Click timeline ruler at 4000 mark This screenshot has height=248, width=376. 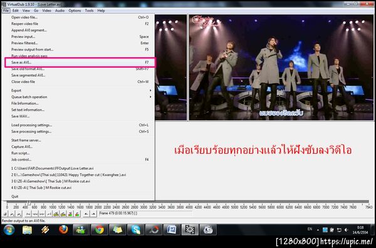[189, 207]
